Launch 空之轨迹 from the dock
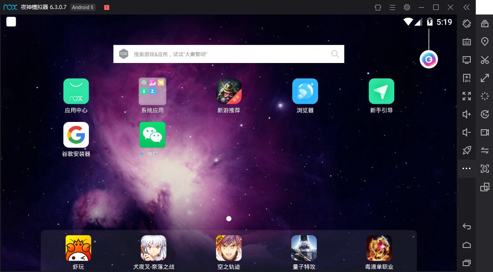The width and height of the screenshot is (493, 272). pyautogui.click(x=228, y=248)
